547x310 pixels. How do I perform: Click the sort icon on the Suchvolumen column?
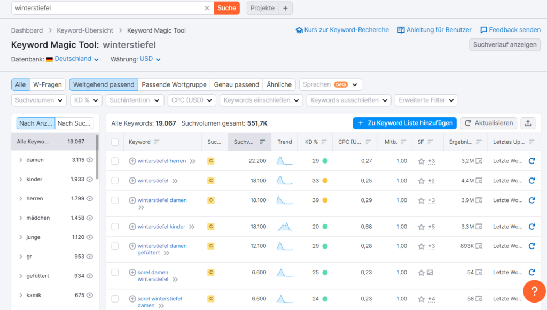261,142
